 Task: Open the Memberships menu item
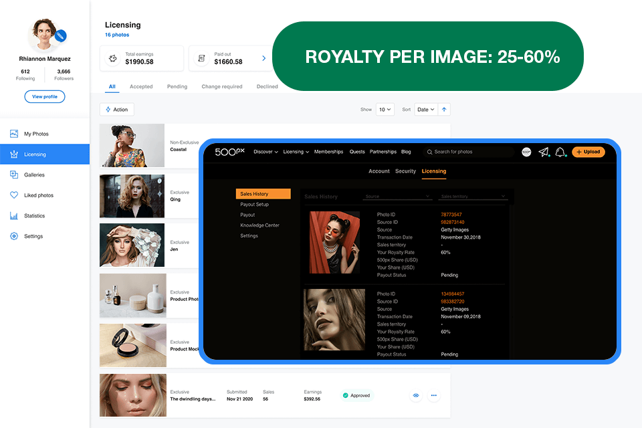[x=329, y=152]
